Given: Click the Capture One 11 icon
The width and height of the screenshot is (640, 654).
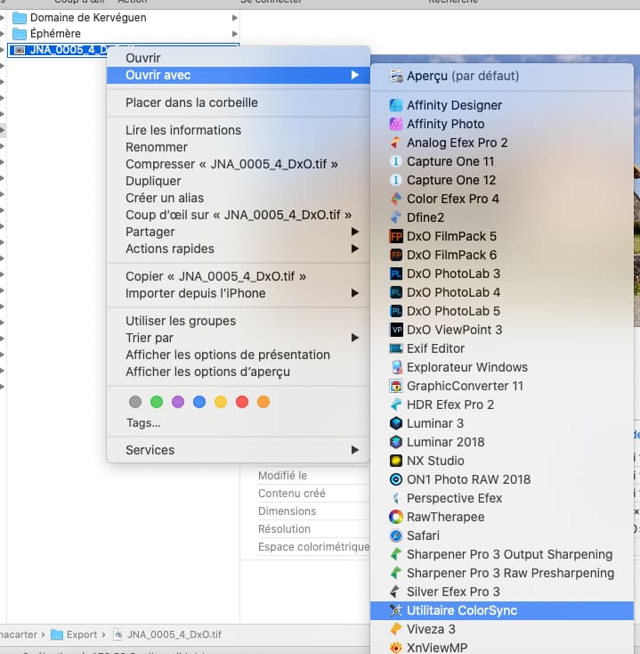Looking at the screenshot, I should point(396,161).
